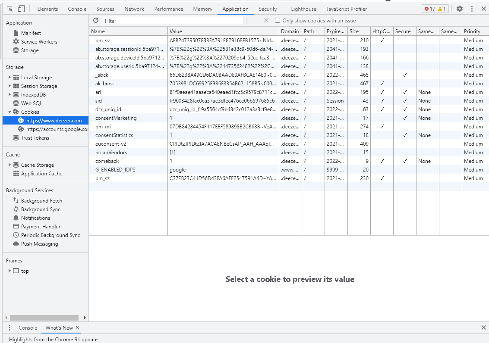The image size is (489, 343).
Task: Open the drawer three-dot menu beside Console
Action: click(9, 328)
